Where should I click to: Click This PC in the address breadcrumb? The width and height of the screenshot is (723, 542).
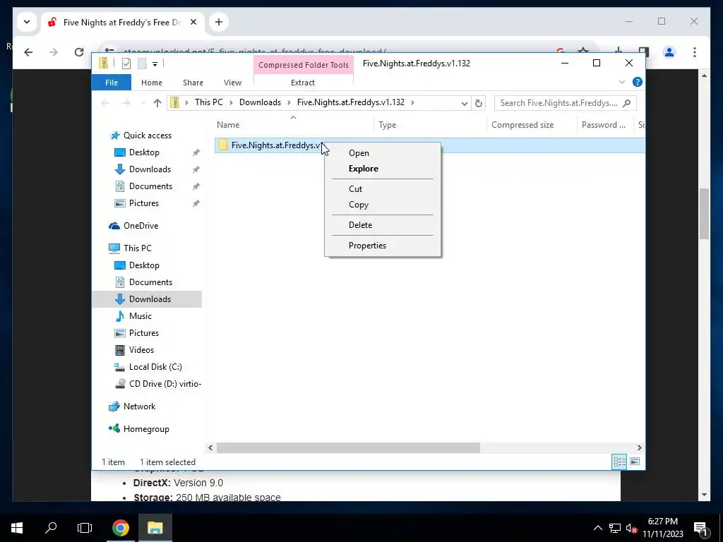(x=208, y=102)
